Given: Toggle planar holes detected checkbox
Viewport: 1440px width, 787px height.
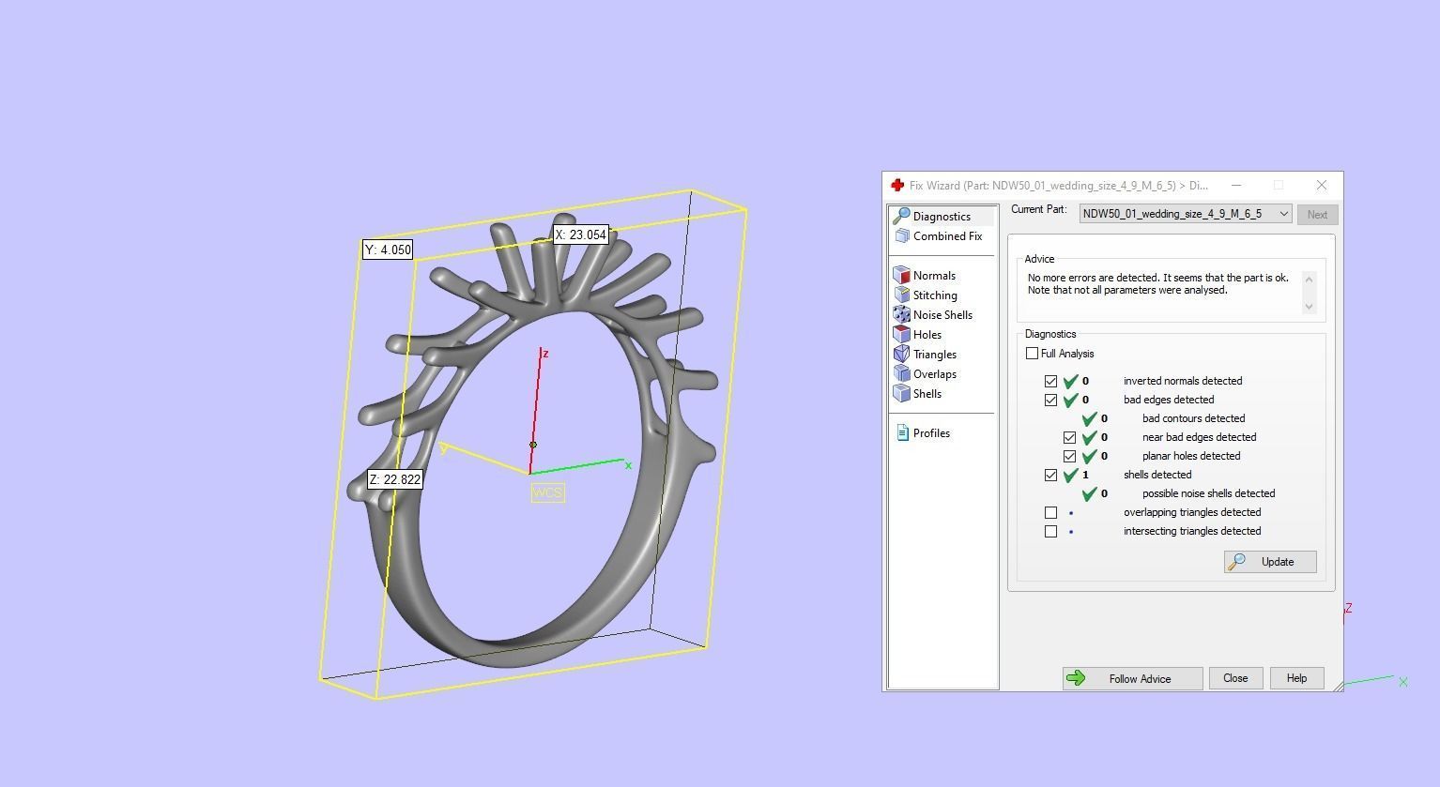Looking at the screenshot, I should (1070, 456).
